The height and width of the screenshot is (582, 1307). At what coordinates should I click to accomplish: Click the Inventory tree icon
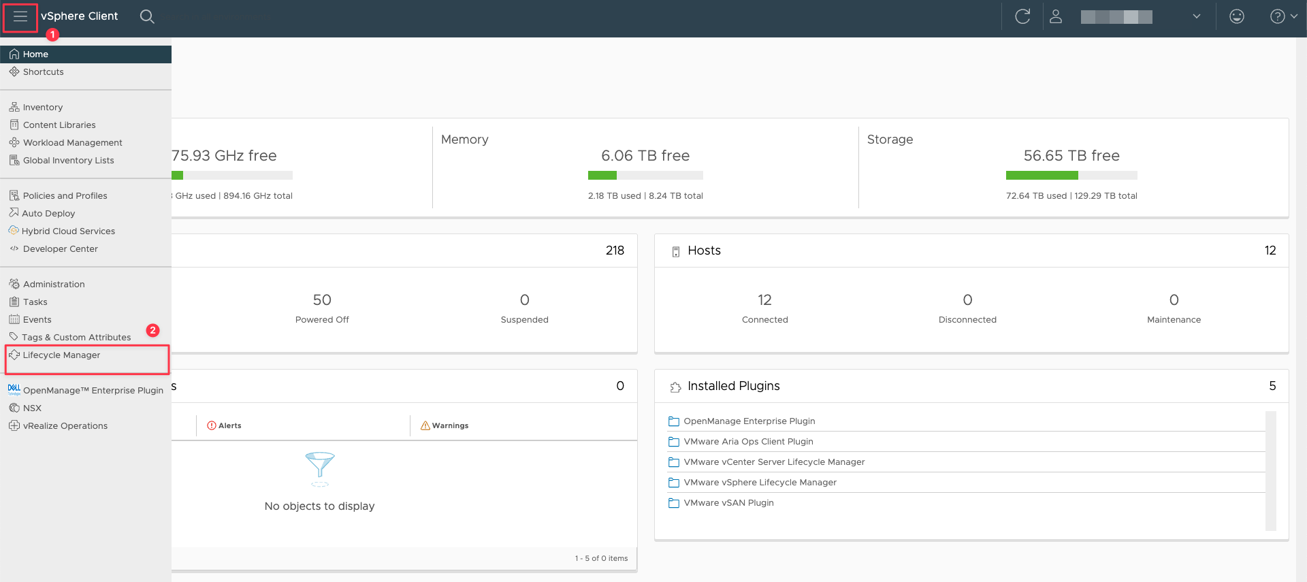14,107
